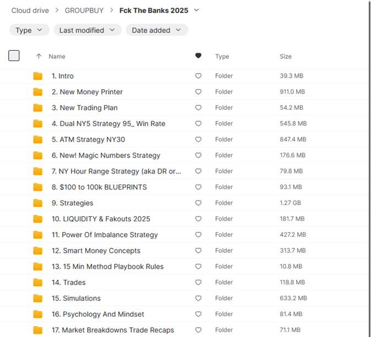Click the sort arrow next to Name column
Screen dimensions: 371x337
coord(39,56)
